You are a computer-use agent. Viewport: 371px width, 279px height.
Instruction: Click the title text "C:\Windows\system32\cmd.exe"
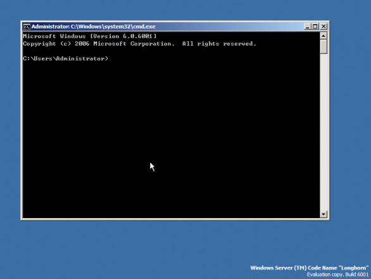pos(113,27)
